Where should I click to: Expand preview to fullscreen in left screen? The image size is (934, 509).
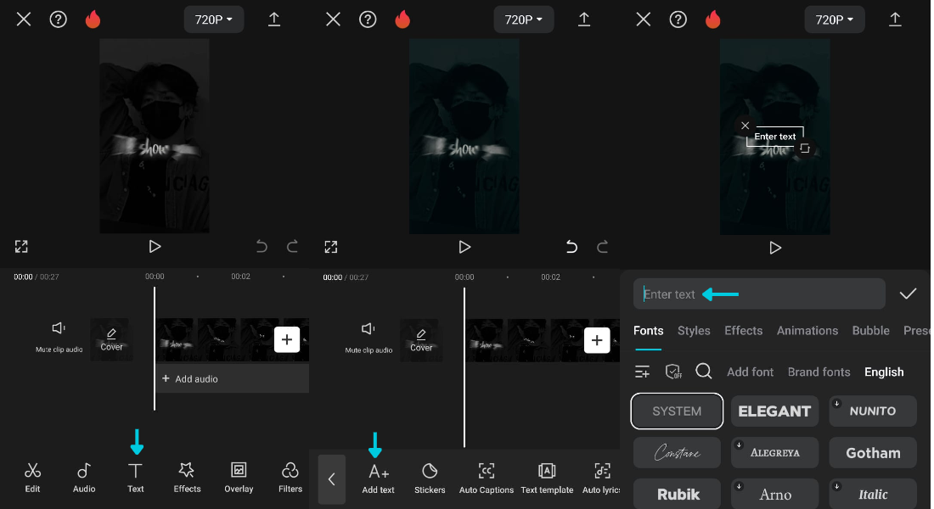tap(21, 247)
